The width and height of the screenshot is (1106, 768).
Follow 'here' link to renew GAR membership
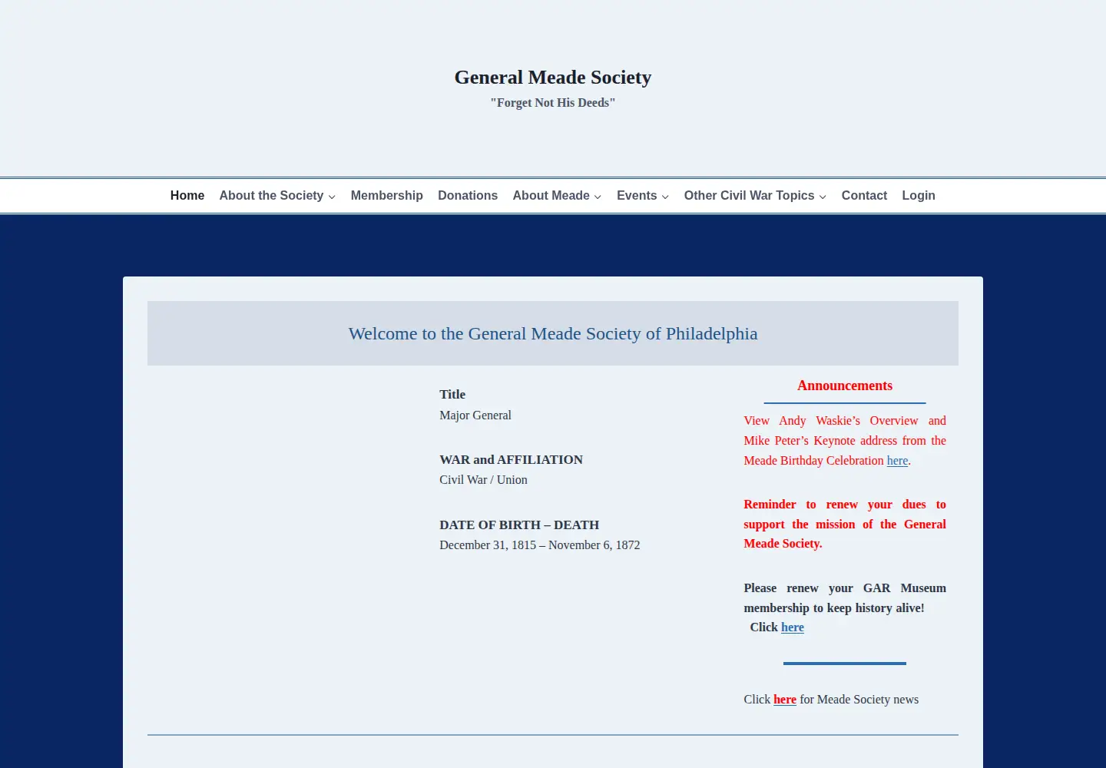click(793, 627)
